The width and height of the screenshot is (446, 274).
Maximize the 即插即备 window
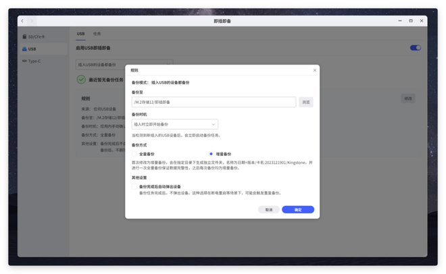click(x=411, y=21)
